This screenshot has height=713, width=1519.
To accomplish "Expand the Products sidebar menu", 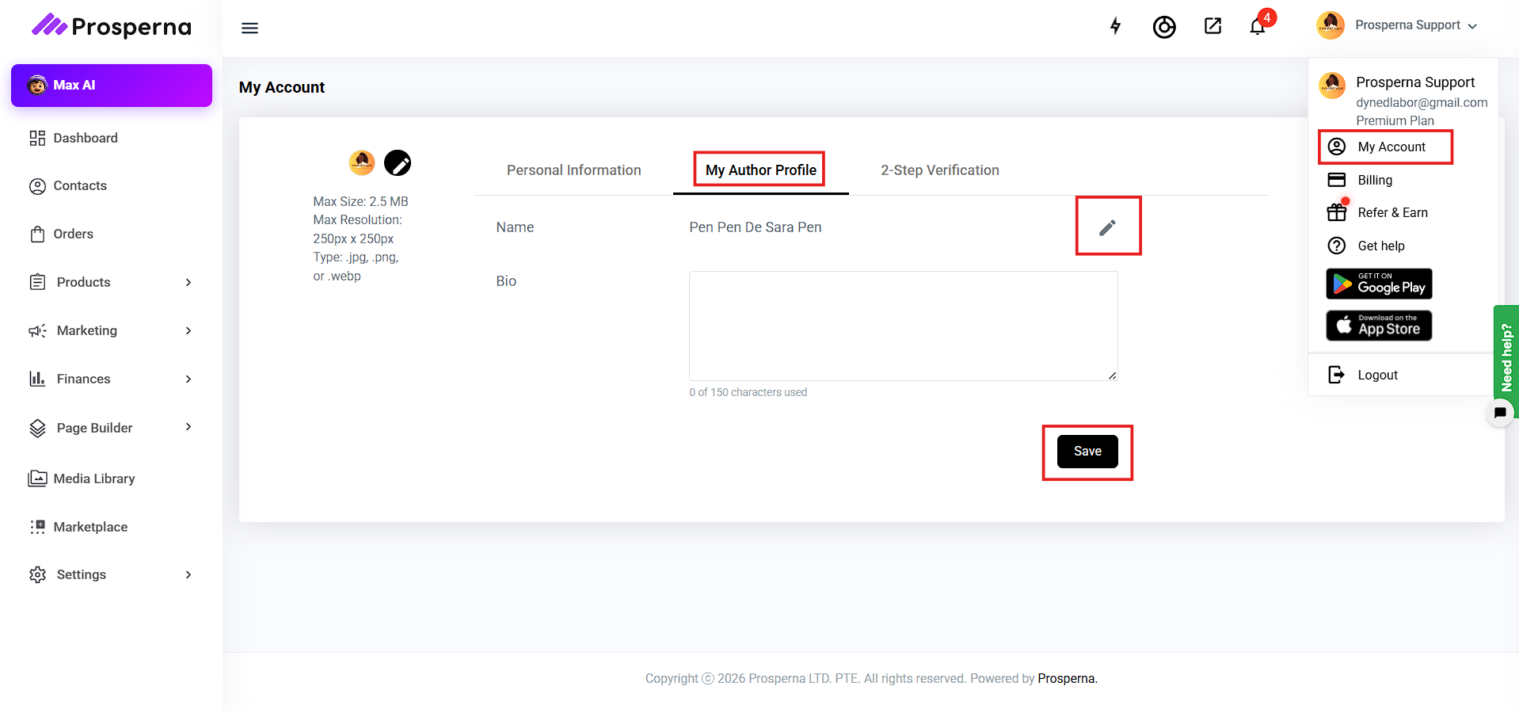I will pyautogui.click(x=111, y=282).
